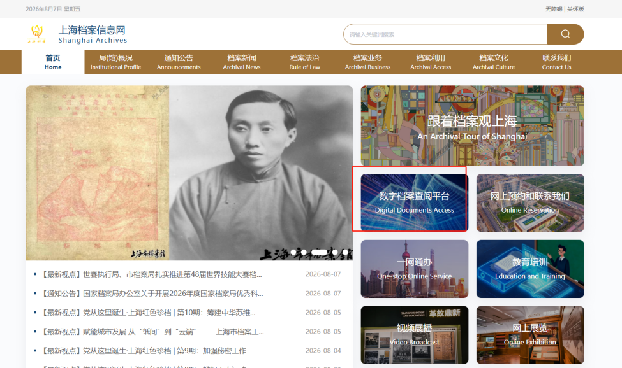
Task: Click the active elongated carousel indicator
Action: (x=320, y=252)
